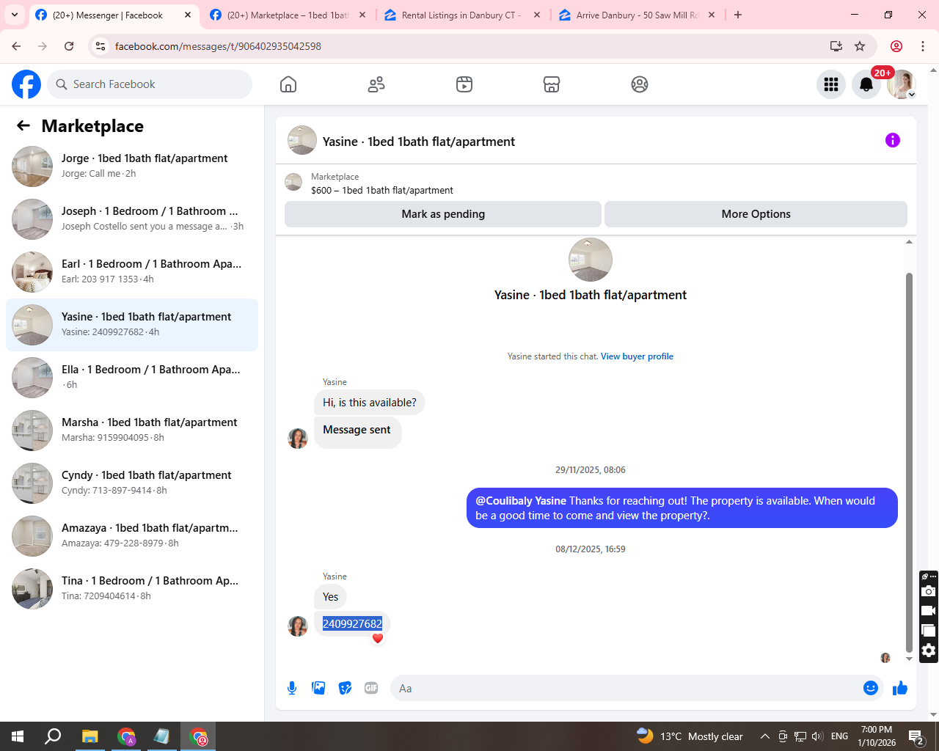This screenshot has height=751, width=939.
Task: Open File Explorer from taskbar
Action: click(x=89, y=736)
